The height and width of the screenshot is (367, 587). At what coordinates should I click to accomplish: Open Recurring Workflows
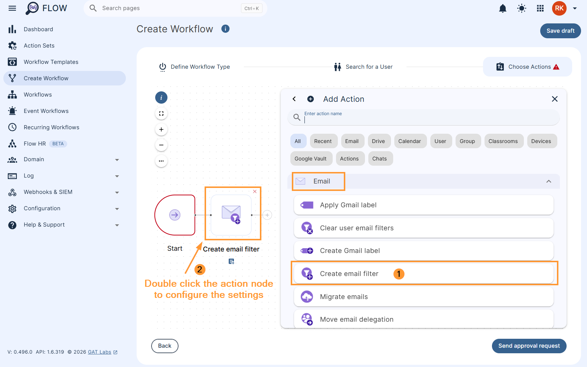coord(65,127)
